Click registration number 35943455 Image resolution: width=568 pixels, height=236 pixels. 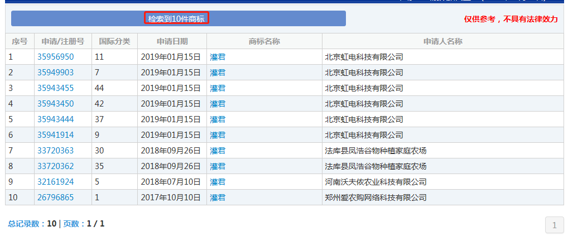[55, 88]
